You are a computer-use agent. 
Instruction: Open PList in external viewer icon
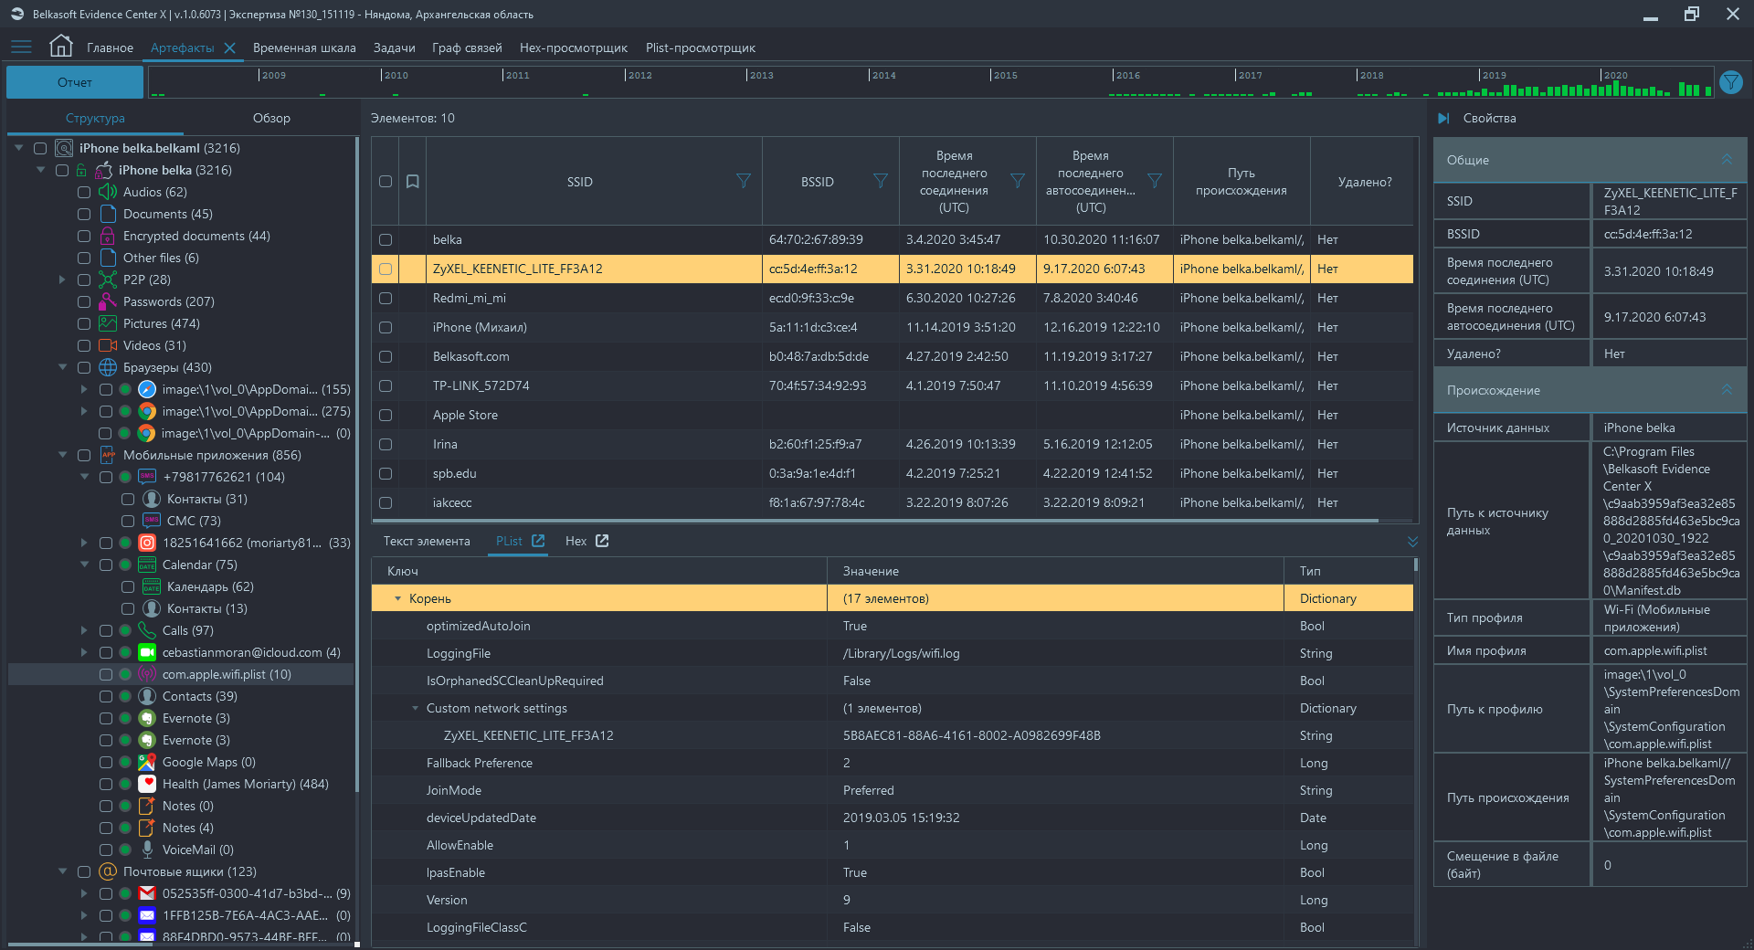click(538, 541)
